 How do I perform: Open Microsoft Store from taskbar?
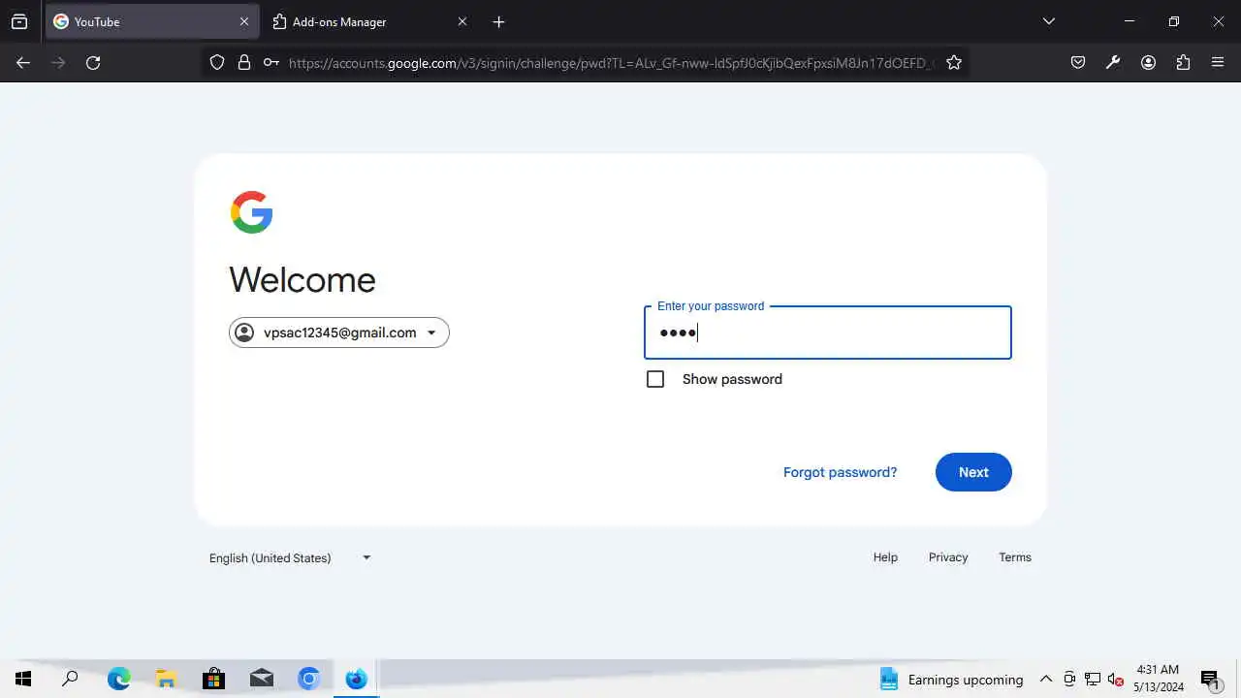pos(213,679)
